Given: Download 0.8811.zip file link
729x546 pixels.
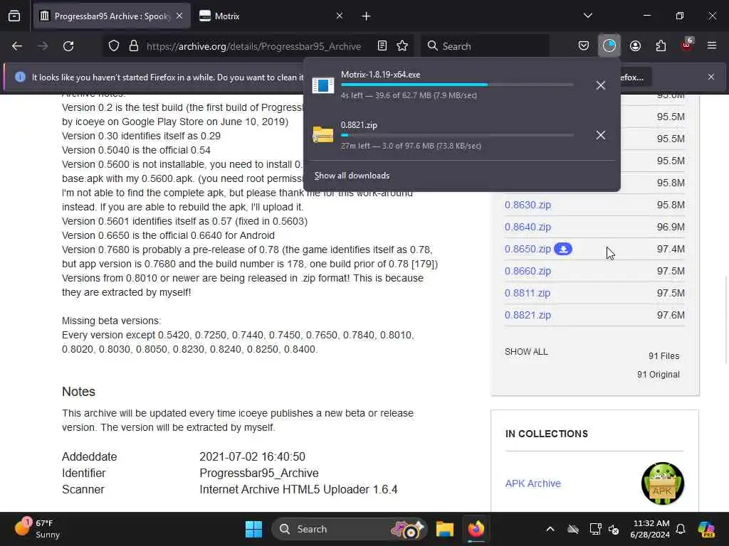Looking at the screenshot, I should [528, 293].
